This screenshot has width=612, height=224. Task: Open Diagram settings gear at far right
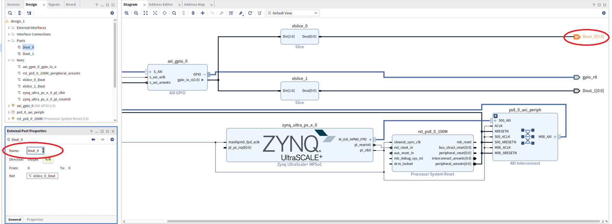pyautogui.click(x=604, y=13)
